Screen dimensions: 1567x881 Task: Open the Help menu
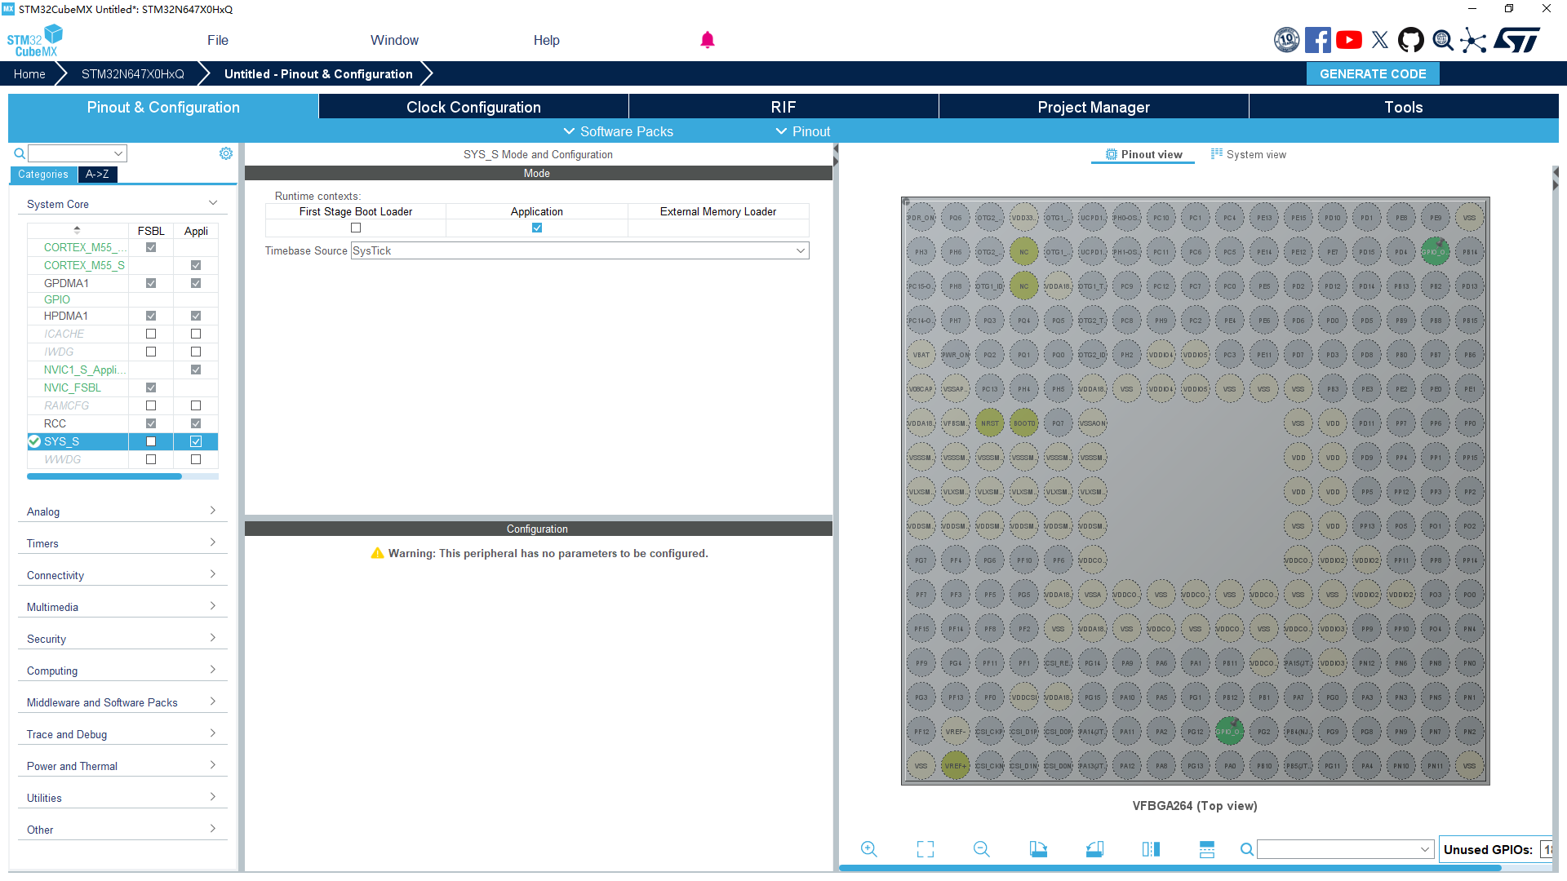click(x=547, y=40)
